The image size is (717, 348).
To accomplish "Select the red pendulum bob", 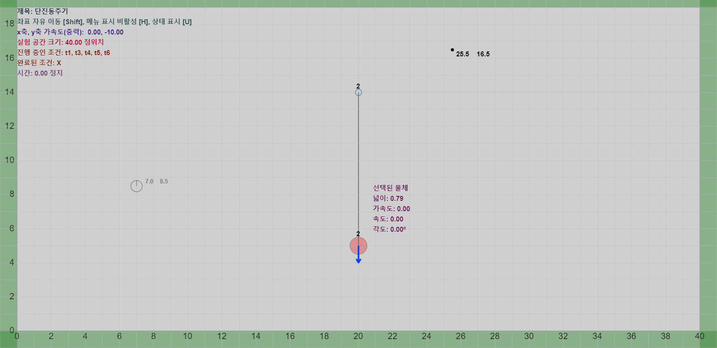I will click(x=358, y=246).
